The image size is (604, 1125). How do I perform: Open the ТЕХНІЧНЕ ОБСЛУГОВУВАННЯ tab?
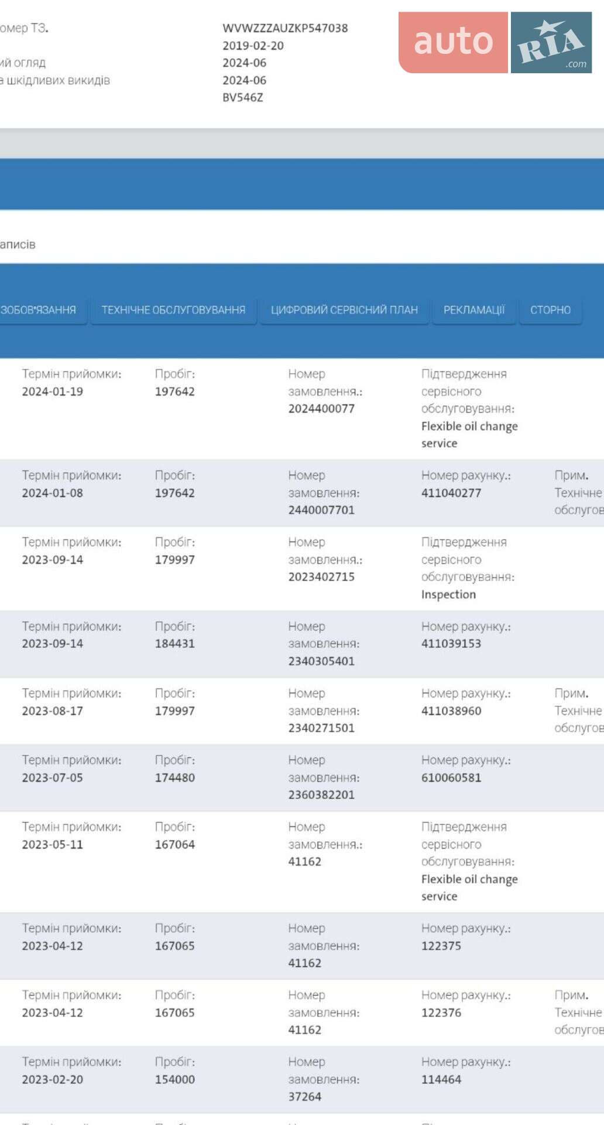click(173, 310)
